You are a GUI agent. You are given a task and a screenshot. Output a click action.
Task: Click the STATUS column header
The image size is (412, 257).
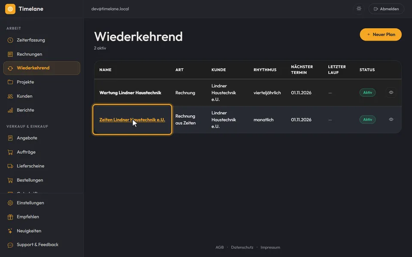tap(367, 70)
